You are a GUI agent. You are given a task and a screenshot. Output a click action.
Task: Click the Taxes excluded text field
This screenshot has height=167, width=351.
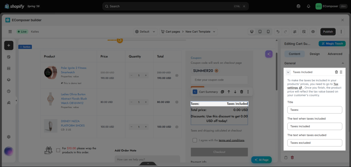[315, 143]
